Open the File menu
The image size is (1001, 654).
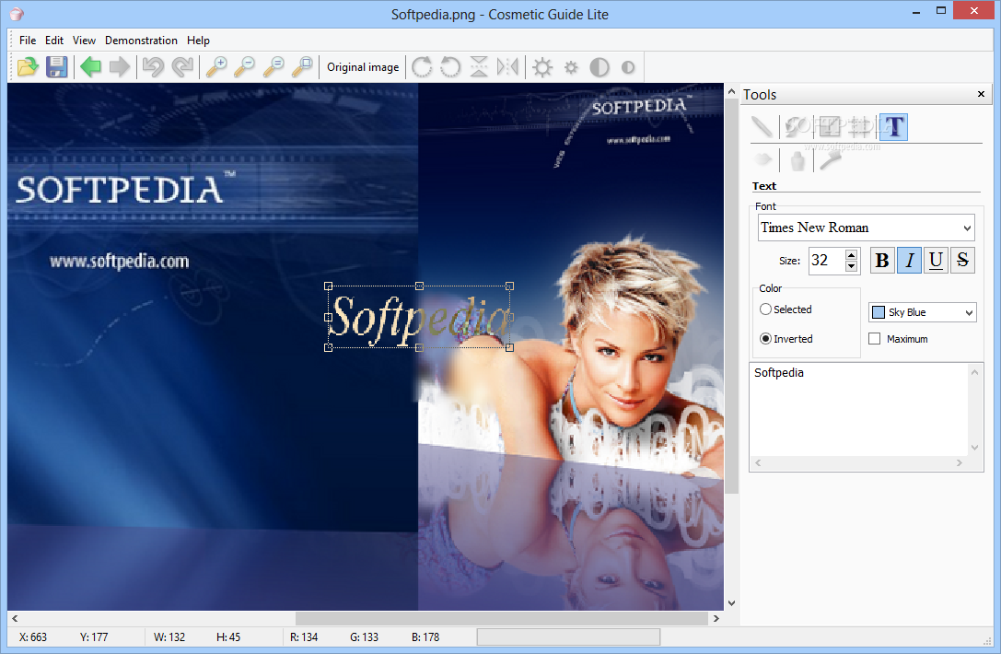coord(28,41)
